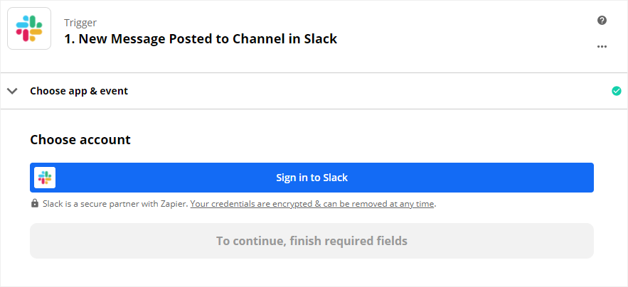The image size is (628, 287).
Task: Click the green completed checkmark icon
Action: point(617,91)
